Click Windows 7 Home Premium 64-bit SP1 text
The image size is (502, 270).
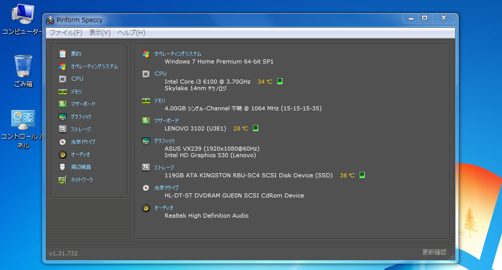219,61
